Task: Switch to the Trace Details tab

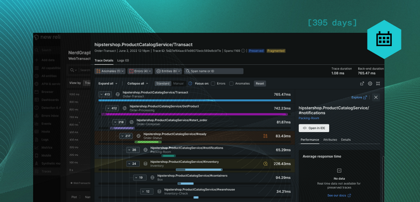Action: [x=104, y=60]
